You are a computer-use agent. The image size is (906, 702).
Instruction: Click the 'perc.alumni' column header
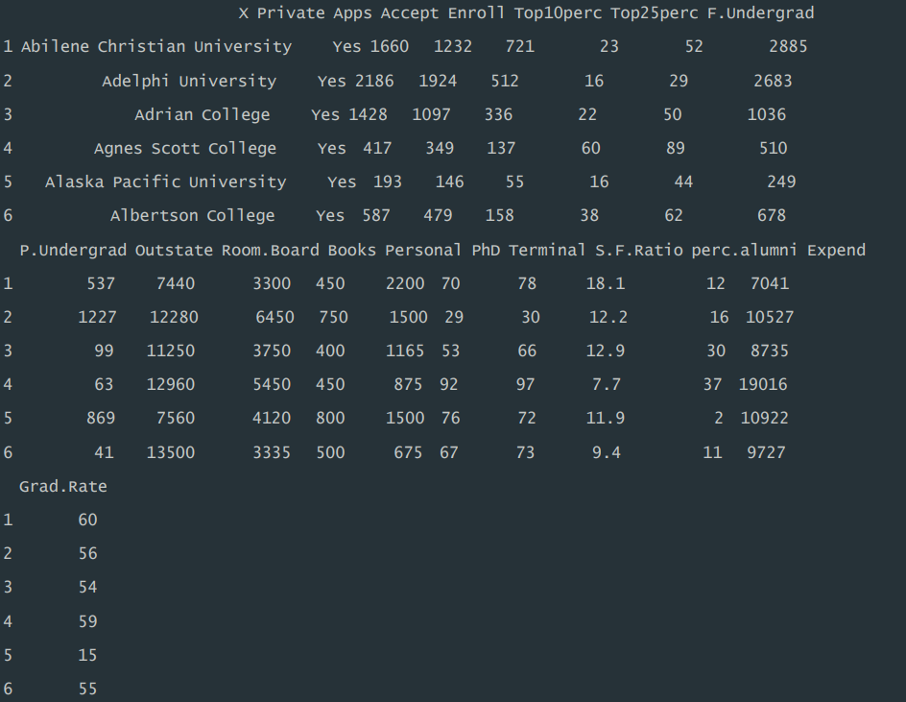[x=744, y=251]
